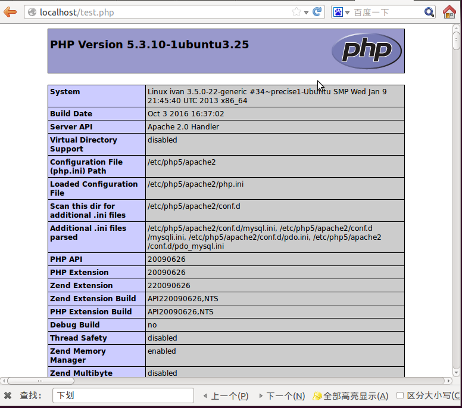Toggle 全部高亮显示 highlight all option
The image size is (462, 408).
[351, 395]
